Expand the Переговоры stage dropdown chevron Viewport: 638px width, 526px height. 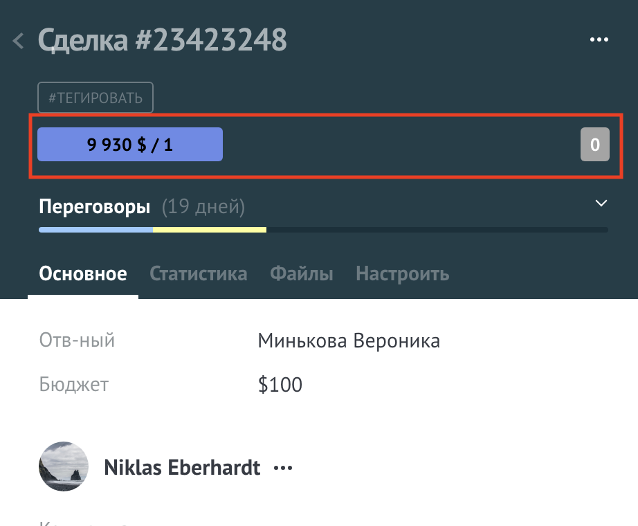[x=601, y=203]
